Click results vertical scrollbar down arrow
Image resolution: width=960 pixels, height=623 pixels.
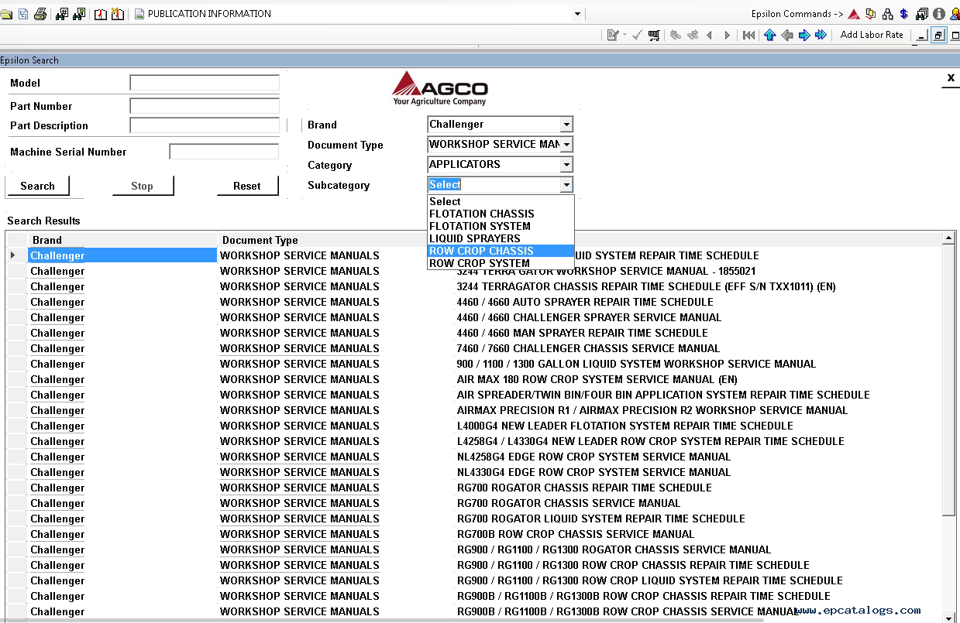click(x=949, y=617)
